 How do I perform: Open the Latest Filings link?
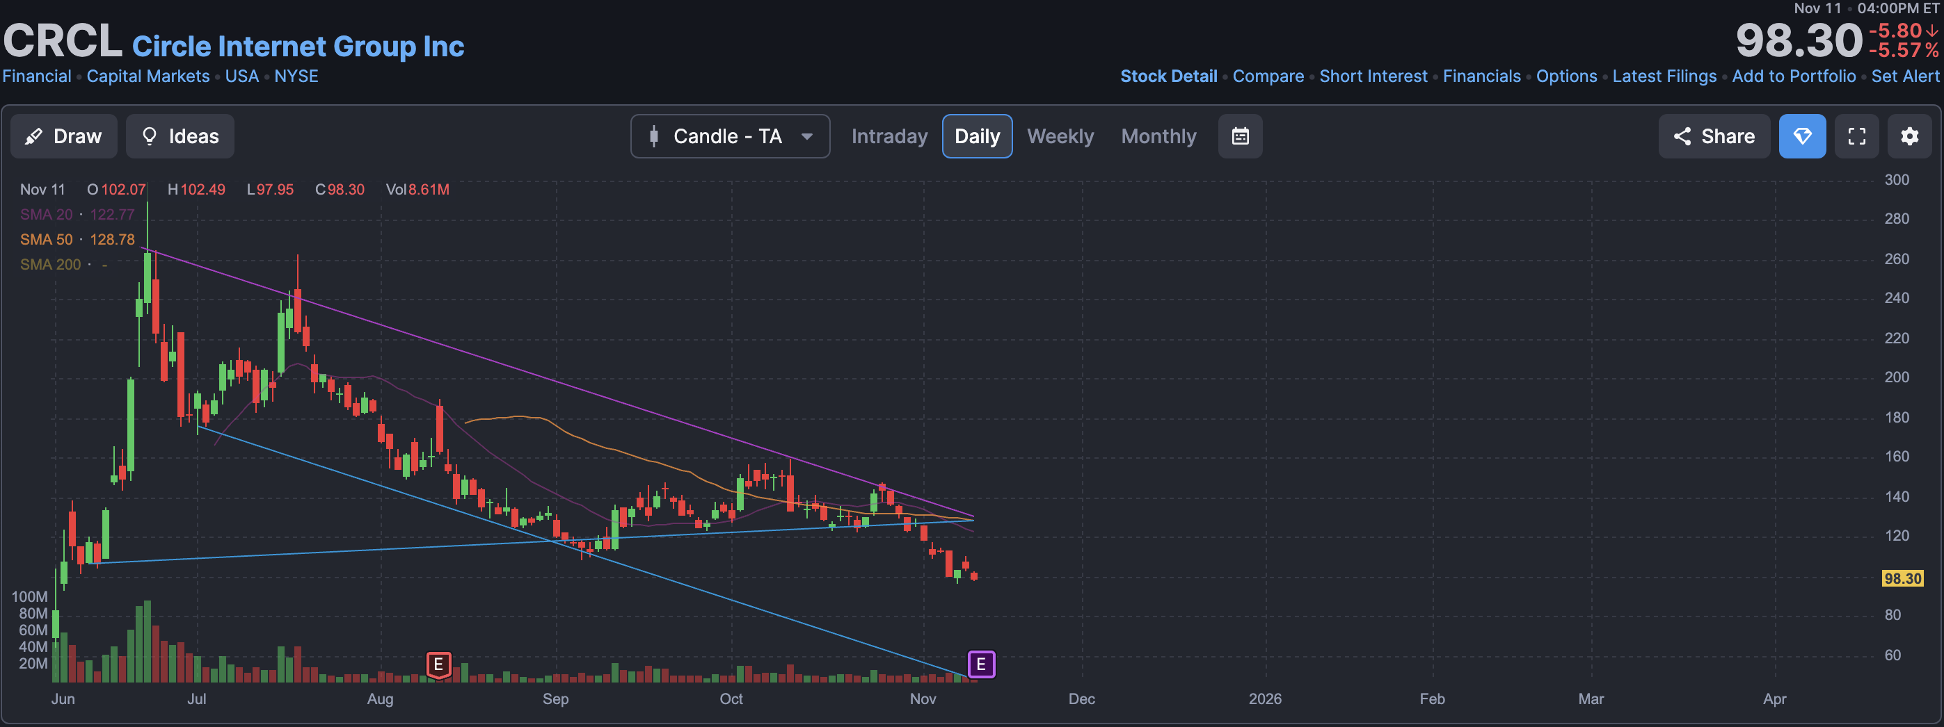pyautogui.click(x=1664, y=76)
